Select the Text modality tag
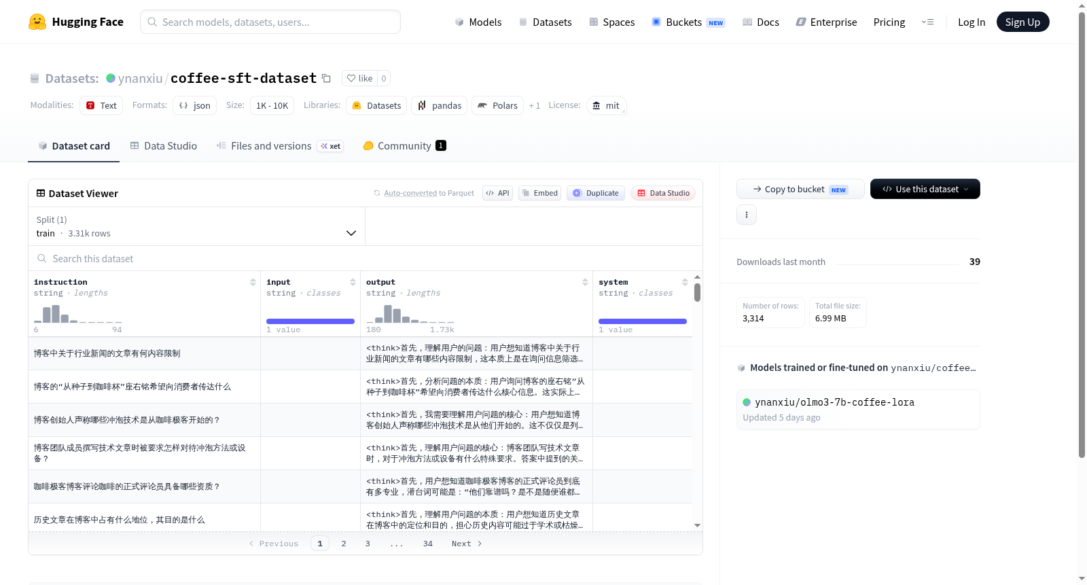Image resolution: width=1087 pixels, height=585 pixels. click(101, 105)
